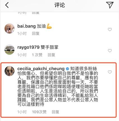Image resolution: width=119 pixels, height=121 pixels.
Task: Reply to raygo1979's comment
Action: point(51,55)
